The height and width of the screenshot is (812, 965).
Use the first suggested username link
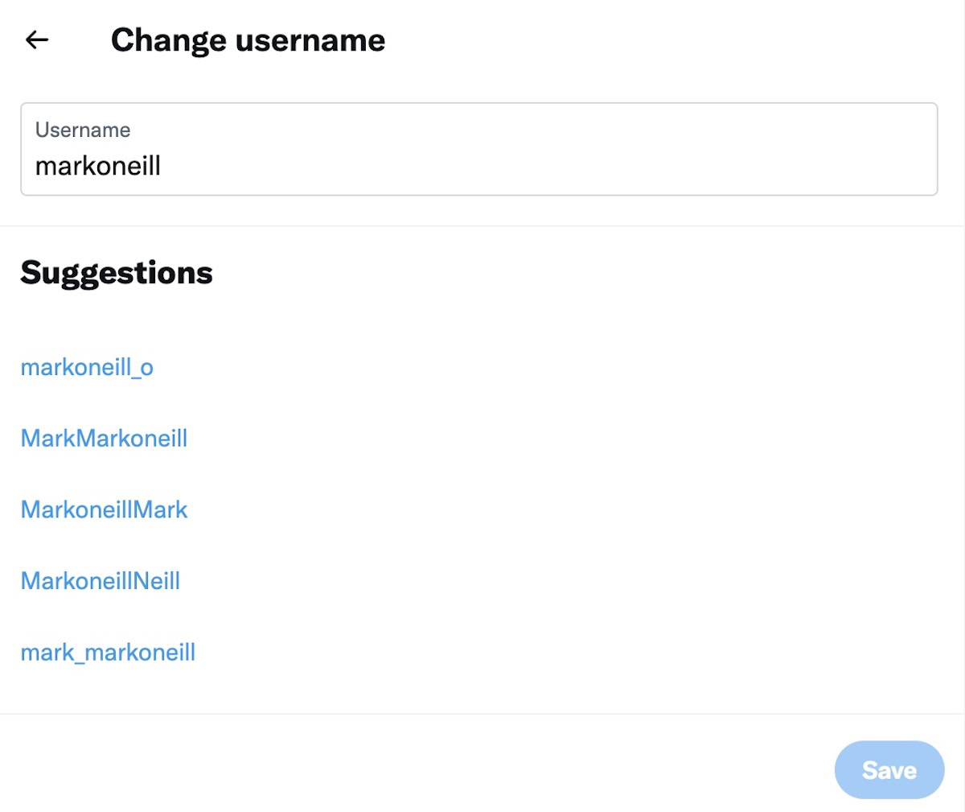pyautogui.click(x=87, y=367)
